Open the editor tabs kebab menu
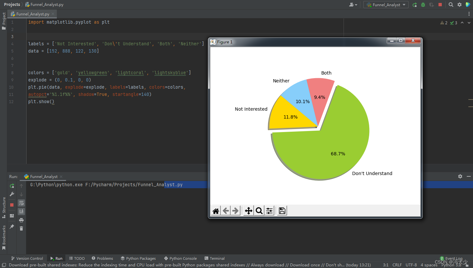The image size is (473, 268). [469, 14]
